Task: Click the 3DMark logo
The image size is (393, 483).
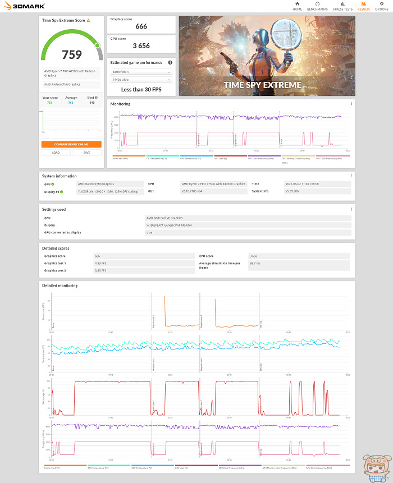Action: pyautogui.click(x=24, y=6)
